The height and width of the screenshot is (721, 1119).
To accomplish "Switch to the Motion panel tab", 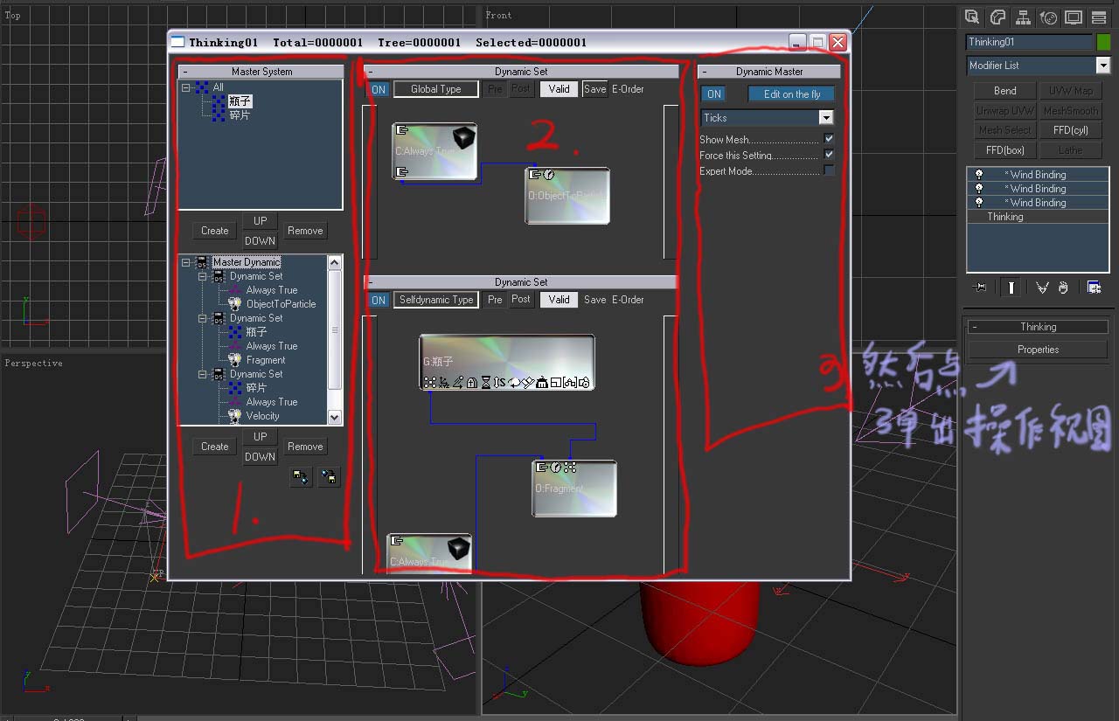I will (1048, 17).
